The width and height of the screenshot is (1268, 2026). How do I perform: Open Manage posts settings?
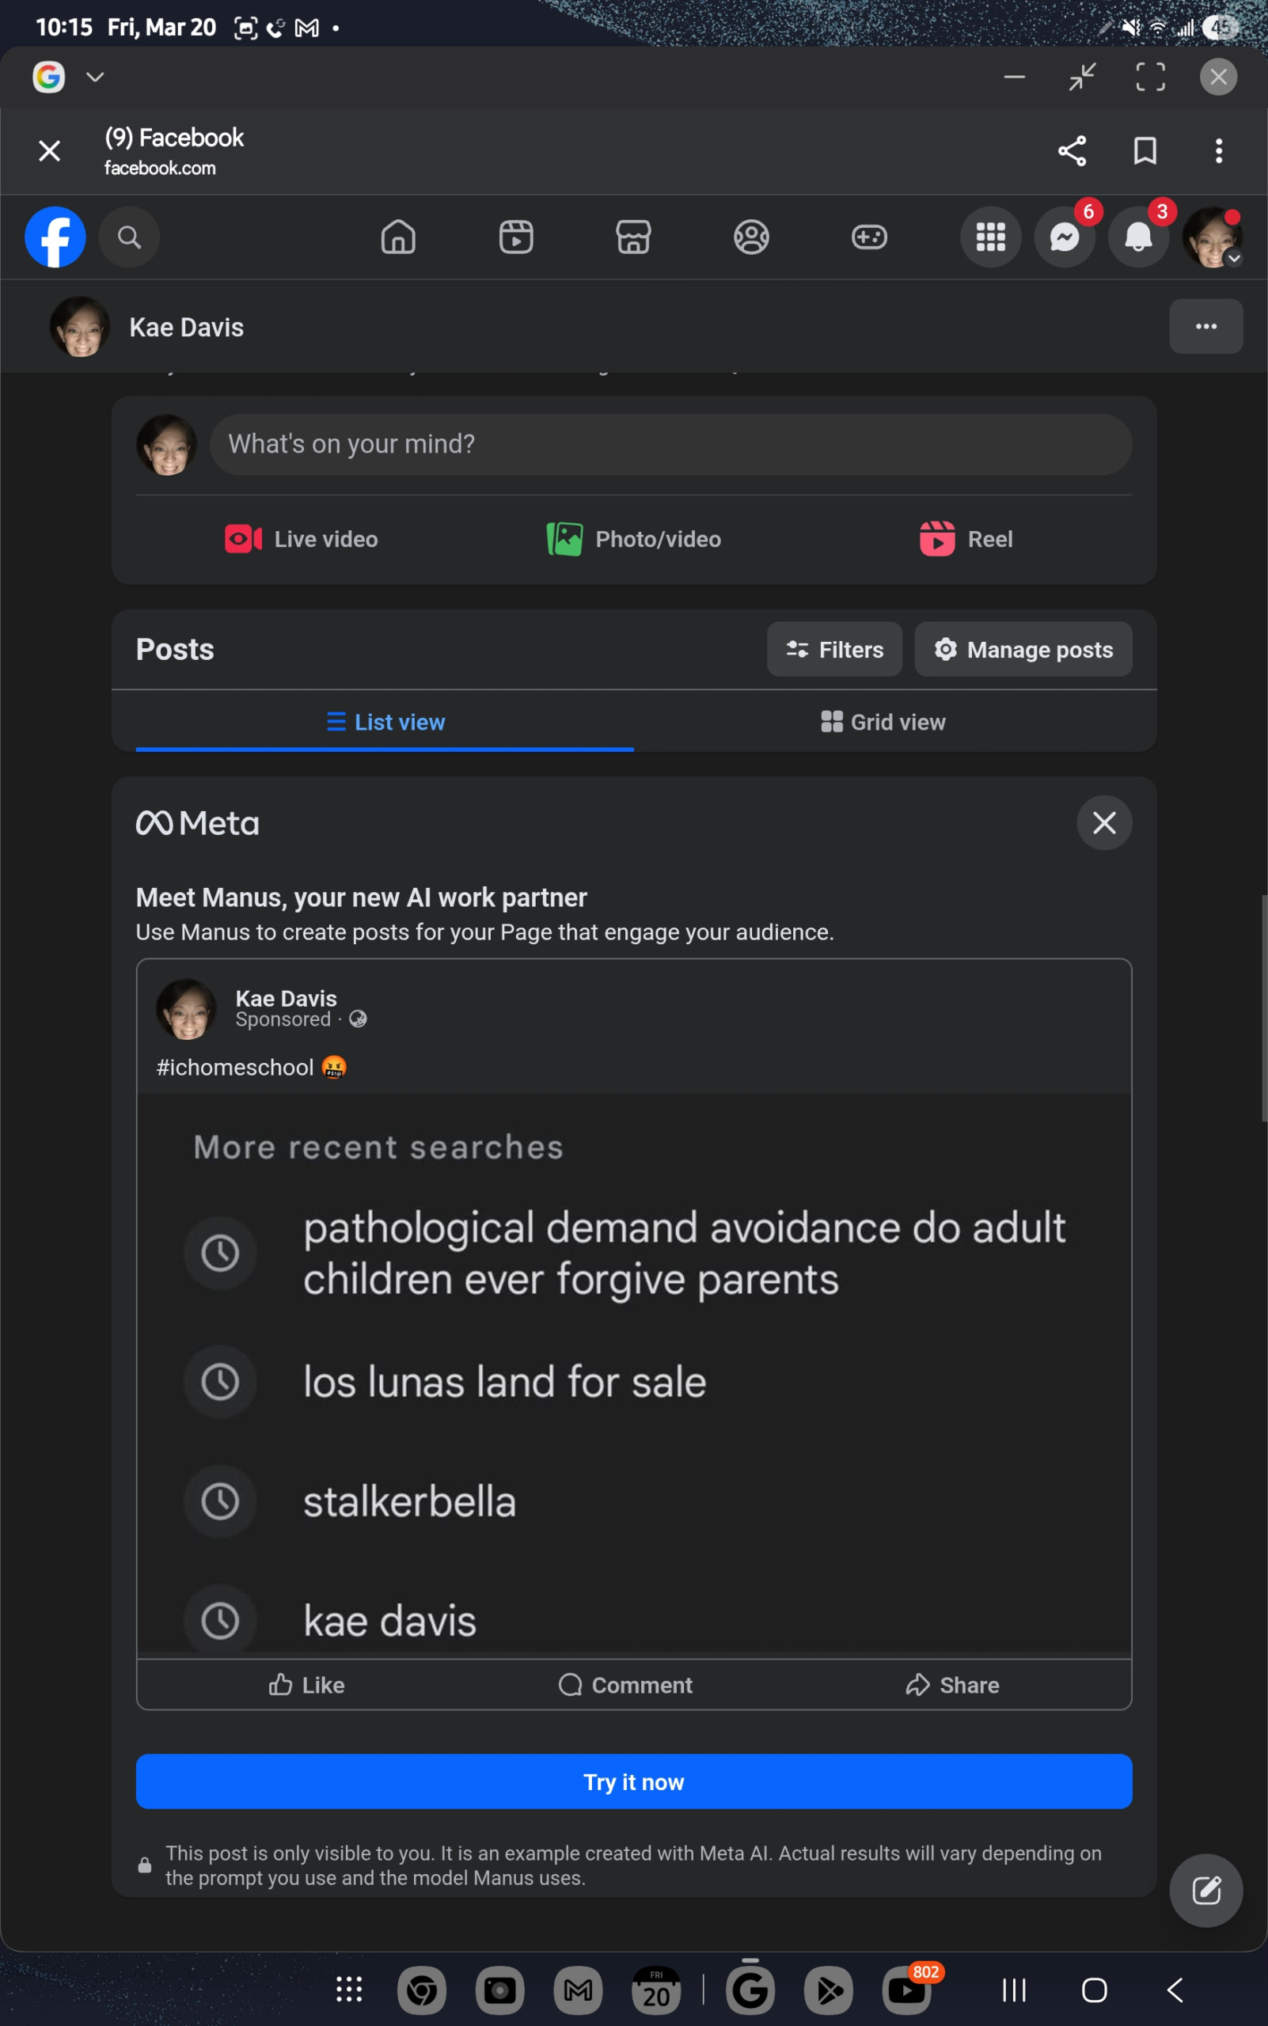[1023, 650]
